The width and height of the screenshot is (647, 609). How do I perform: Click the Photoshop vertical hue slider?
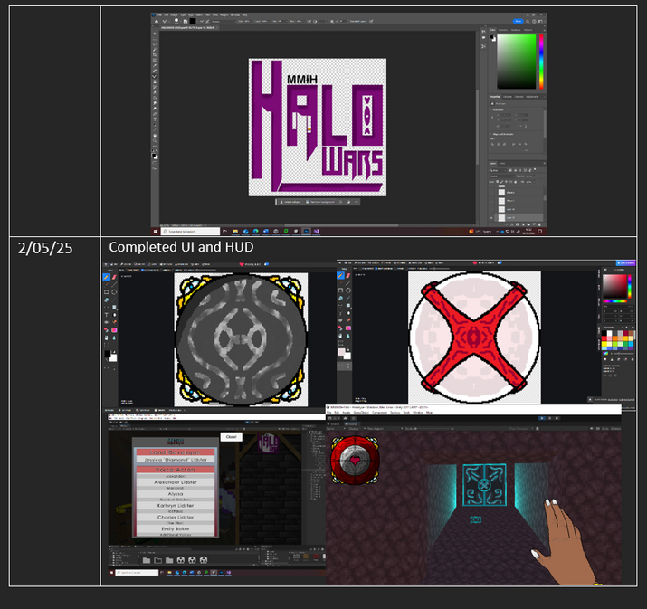click(541, 62)
